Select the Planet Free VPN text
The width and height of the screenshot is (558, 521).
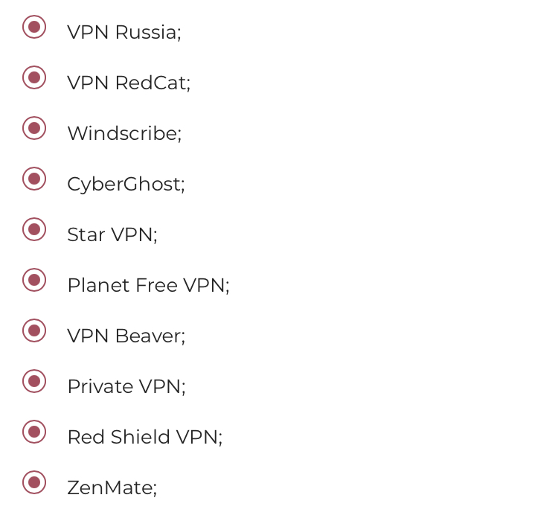(148, 286)
